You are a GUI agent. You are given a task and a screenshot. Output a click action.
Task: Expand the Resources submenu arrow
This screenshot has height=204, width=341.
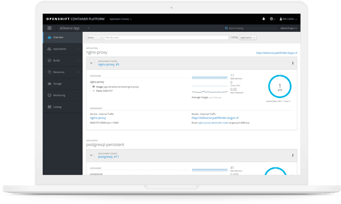(x=79, y=72)
